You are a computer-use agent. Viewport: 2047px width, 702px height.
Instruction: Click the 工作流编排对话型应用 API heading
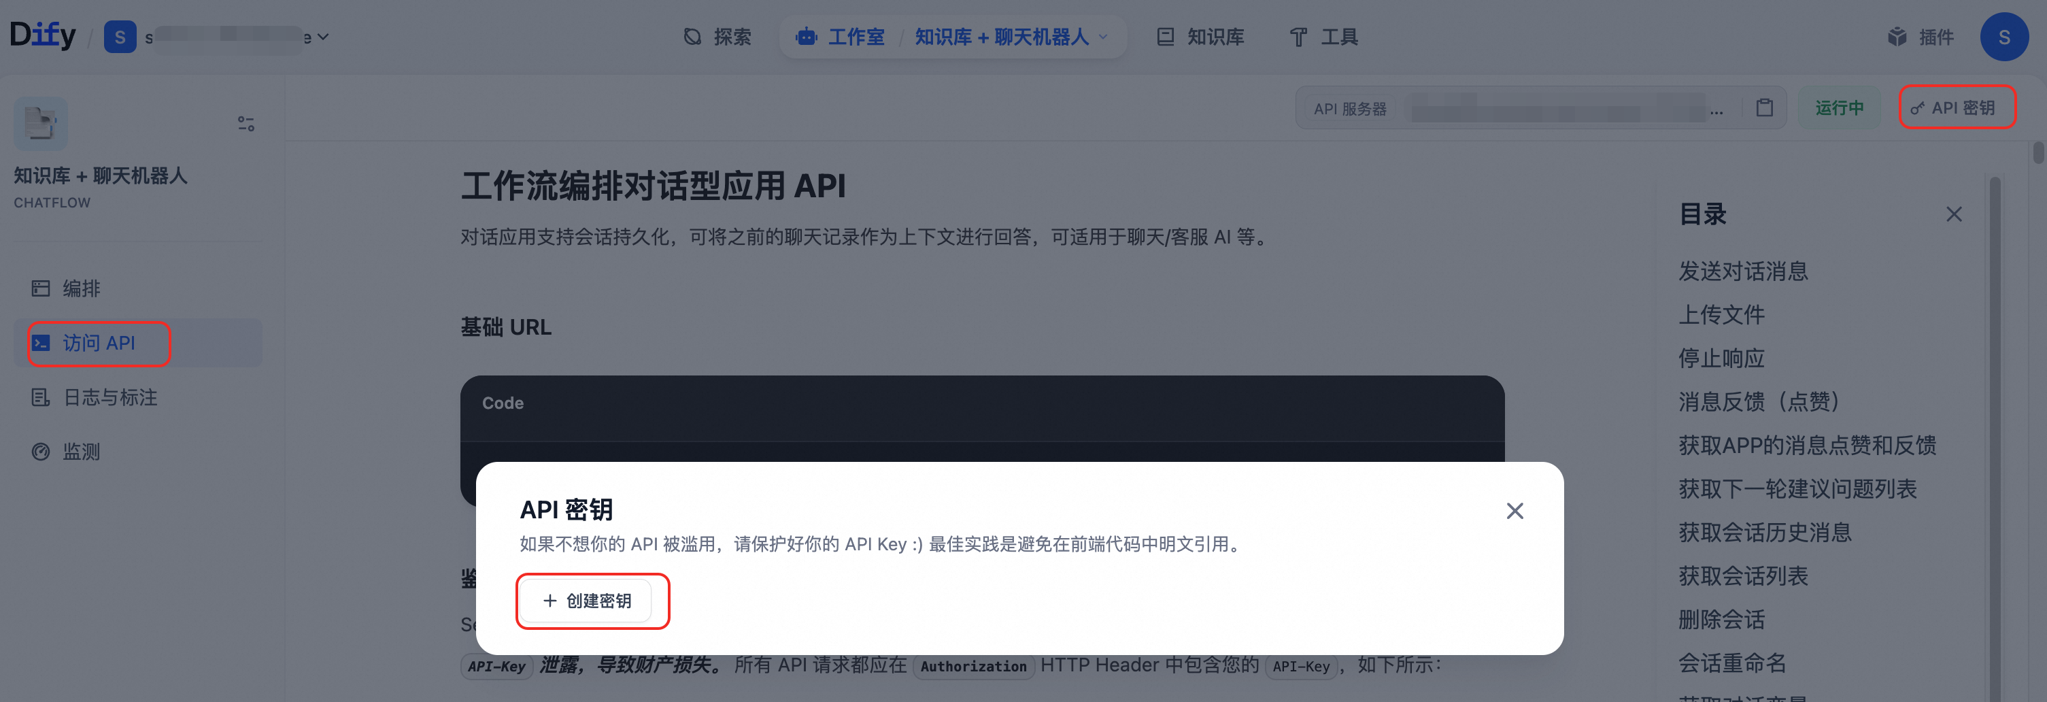coord(653,186)
